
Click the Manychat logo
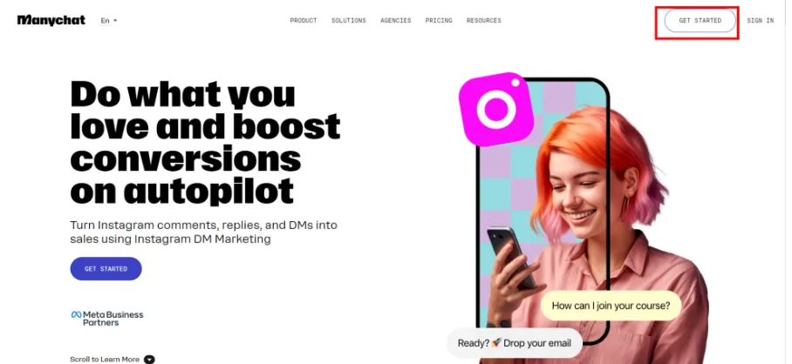point(51,21)
